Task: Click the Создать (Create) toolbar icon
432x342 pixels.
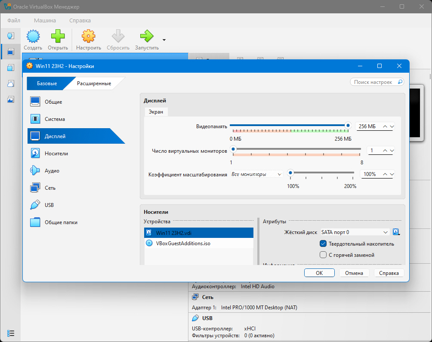Action: click(x=33, y=37)
